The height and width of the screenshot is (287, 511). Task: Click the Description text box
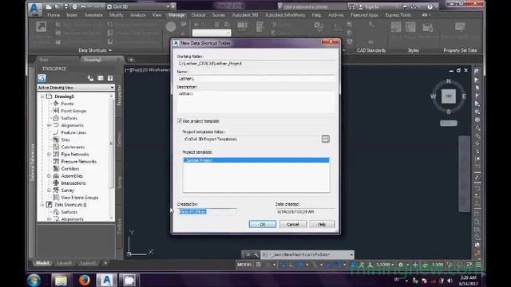click(256, 101)
